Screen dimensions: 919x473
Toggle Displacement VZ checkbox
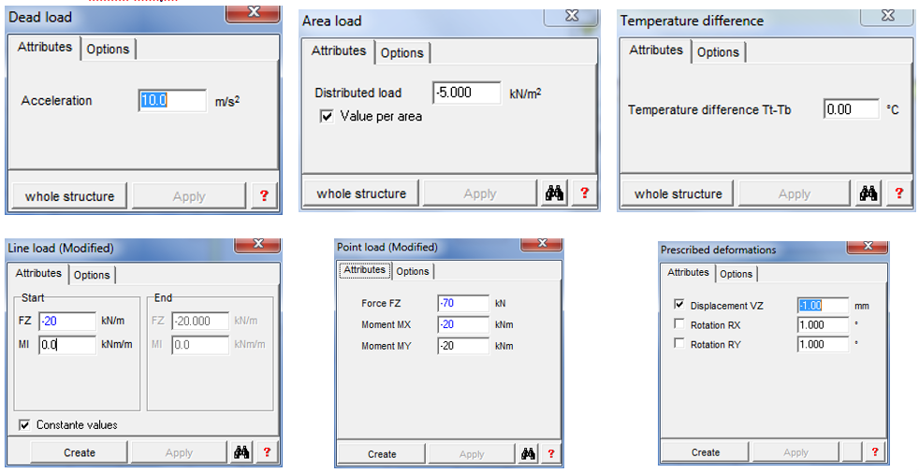click(678, 306)
